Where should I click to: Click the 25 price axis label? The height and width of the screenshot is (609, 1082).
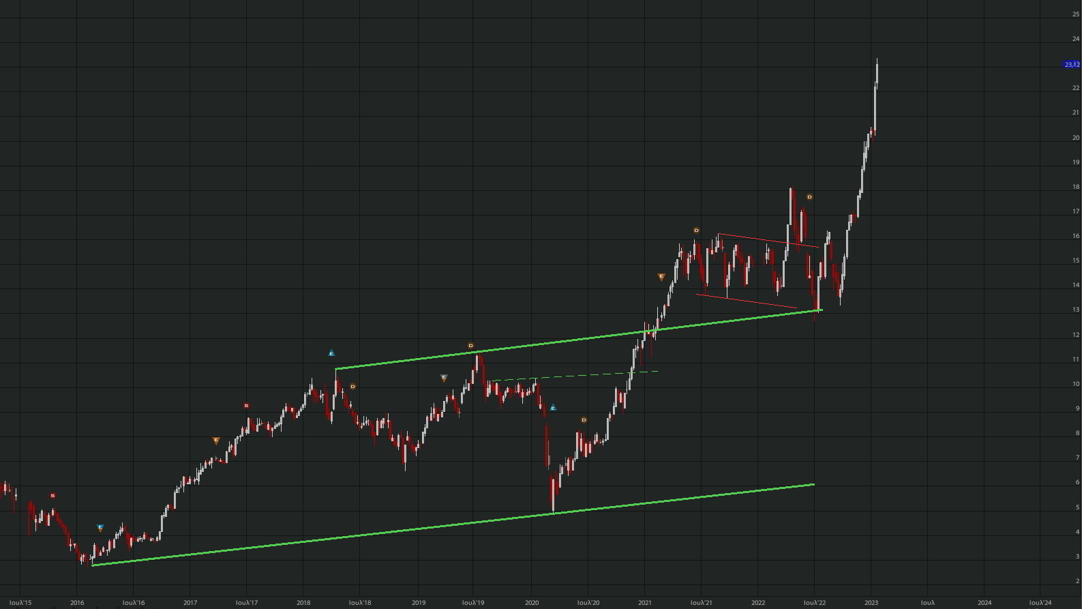1077,14
